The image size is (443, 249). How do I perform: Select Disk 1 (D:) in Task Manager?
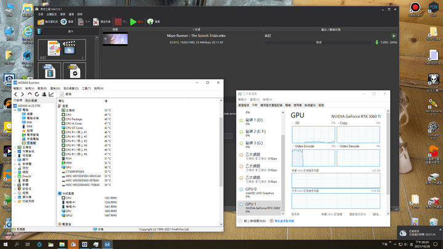[x=260, y=122]
